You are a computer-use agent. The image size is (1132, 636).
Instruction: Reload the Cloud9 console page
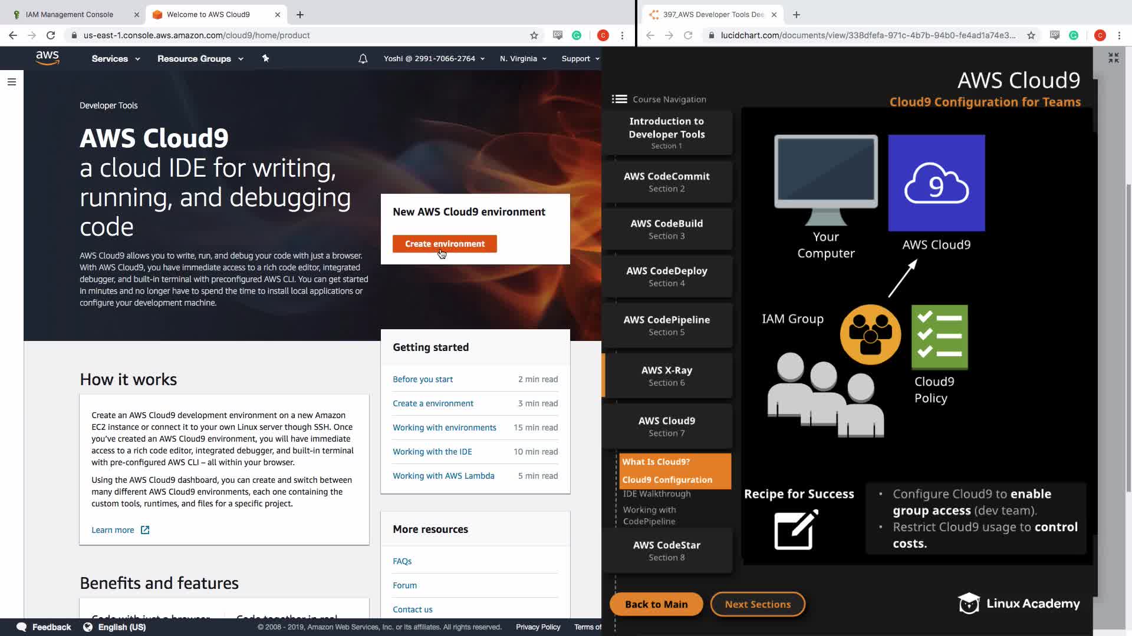click(x=51, y=35)
